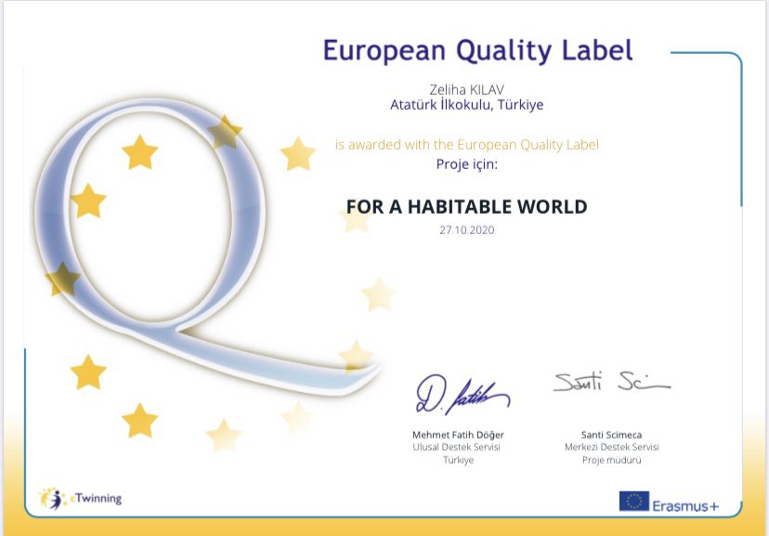Image resolution: width=769 pixels, height=536 pixels.
Task: Click 'Türkiye' under Ulusal Destek Servisi
Action: (459, 460)
